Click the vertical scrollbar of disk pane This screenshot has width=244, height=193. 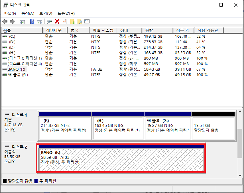241,143
